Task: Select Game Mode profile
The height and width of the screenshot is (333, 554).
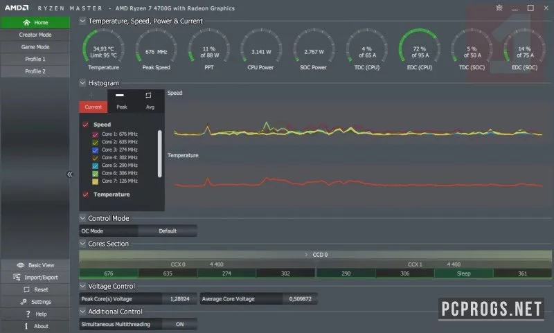Action: click(x=35, y=47)
